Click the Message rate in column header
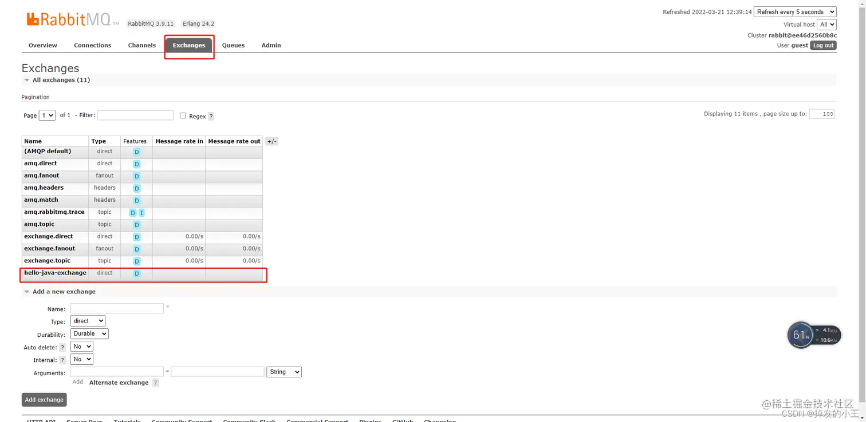 point(179,141)
